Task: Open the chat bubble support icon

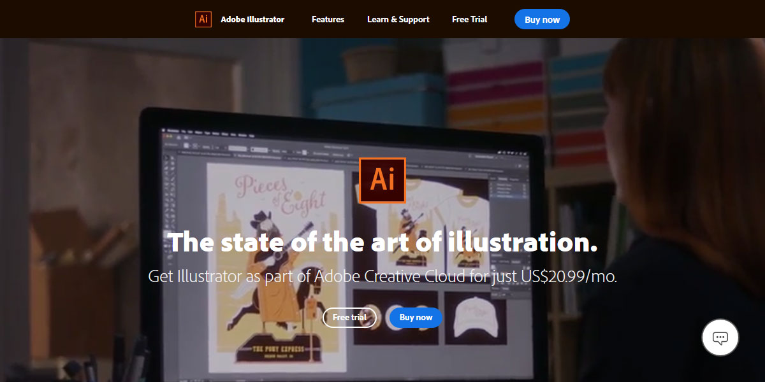Action: point(720,337)
